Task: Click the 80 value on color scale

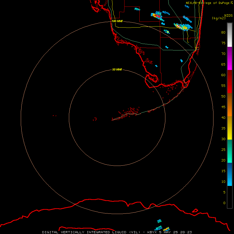Action: click(223, 32)
